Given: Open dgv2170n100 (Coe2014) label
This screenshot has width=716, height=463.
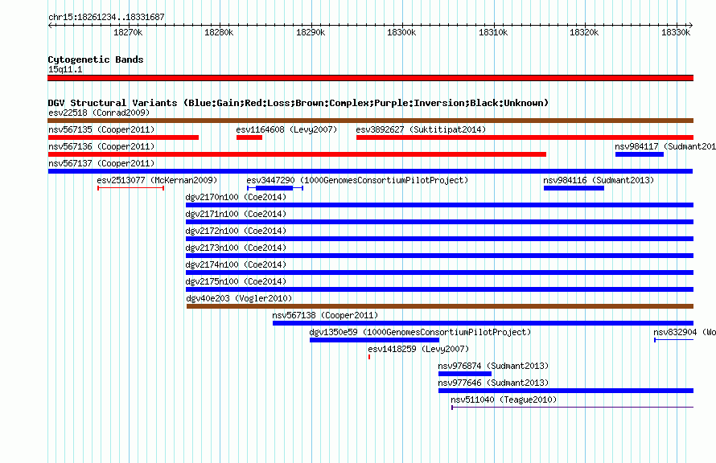Looking at the screenshot, I should pos(236,197).
